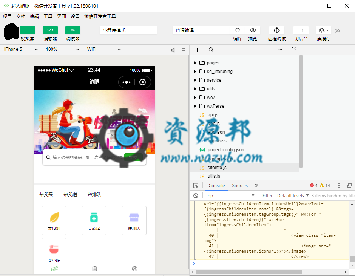The width and height of the screenshot is (355, 276).
Task: Expand the we7 folder
Action: pos(195,97)
